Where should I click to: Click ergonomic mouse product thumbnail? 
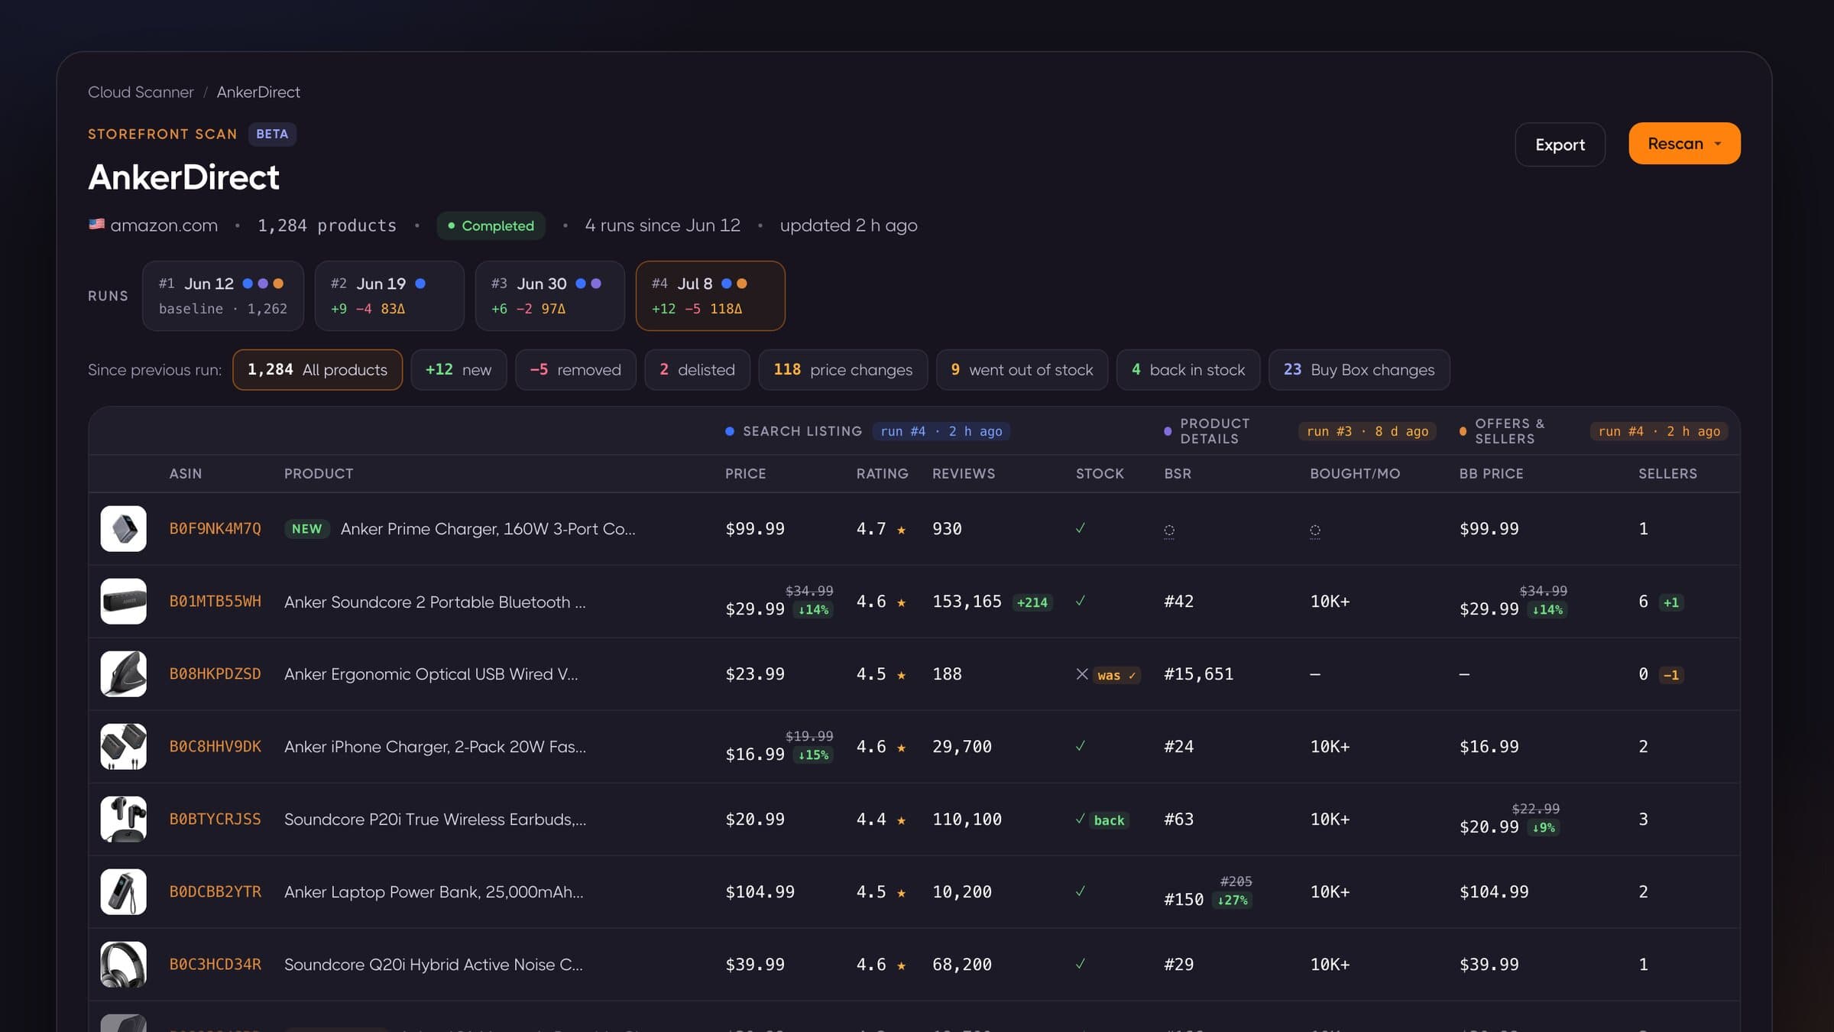(x=123, y=674)
